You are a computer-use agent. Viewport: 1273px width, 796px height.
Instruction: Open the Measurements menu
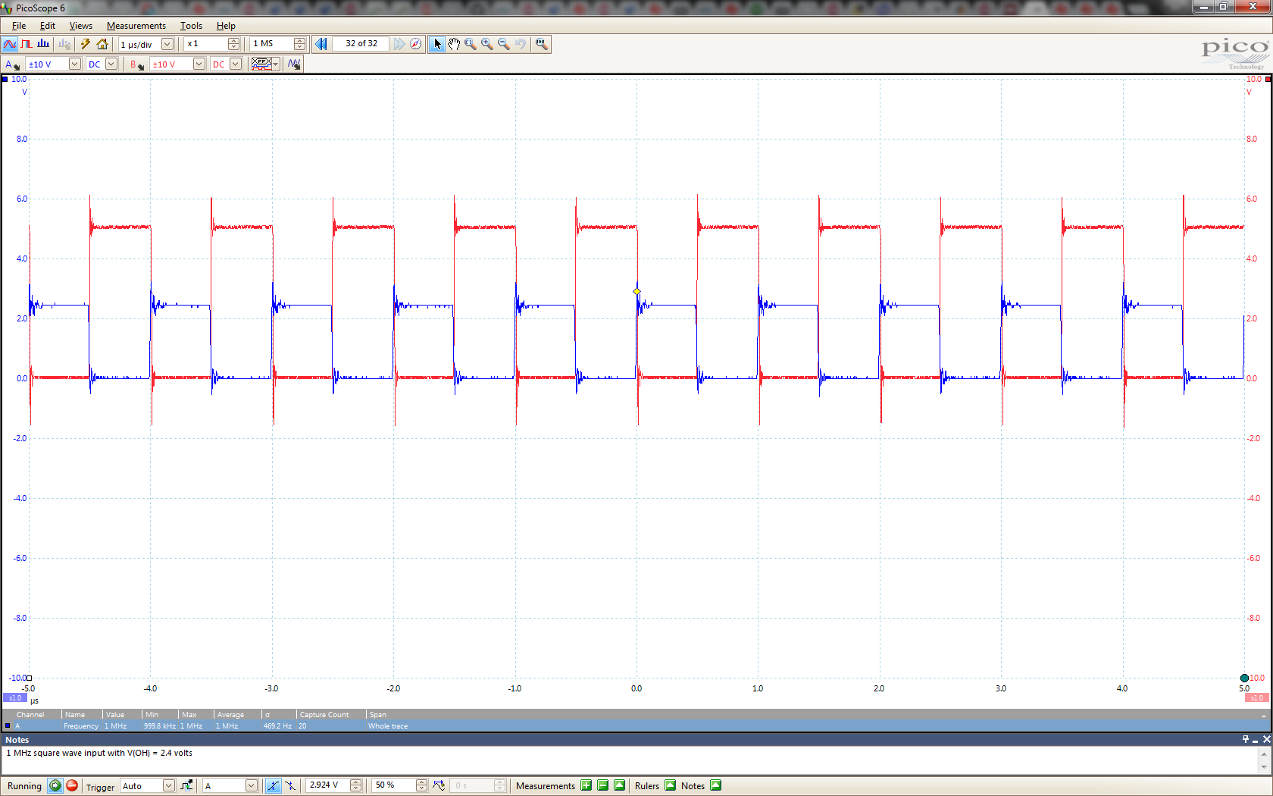[x=136, y=26]
